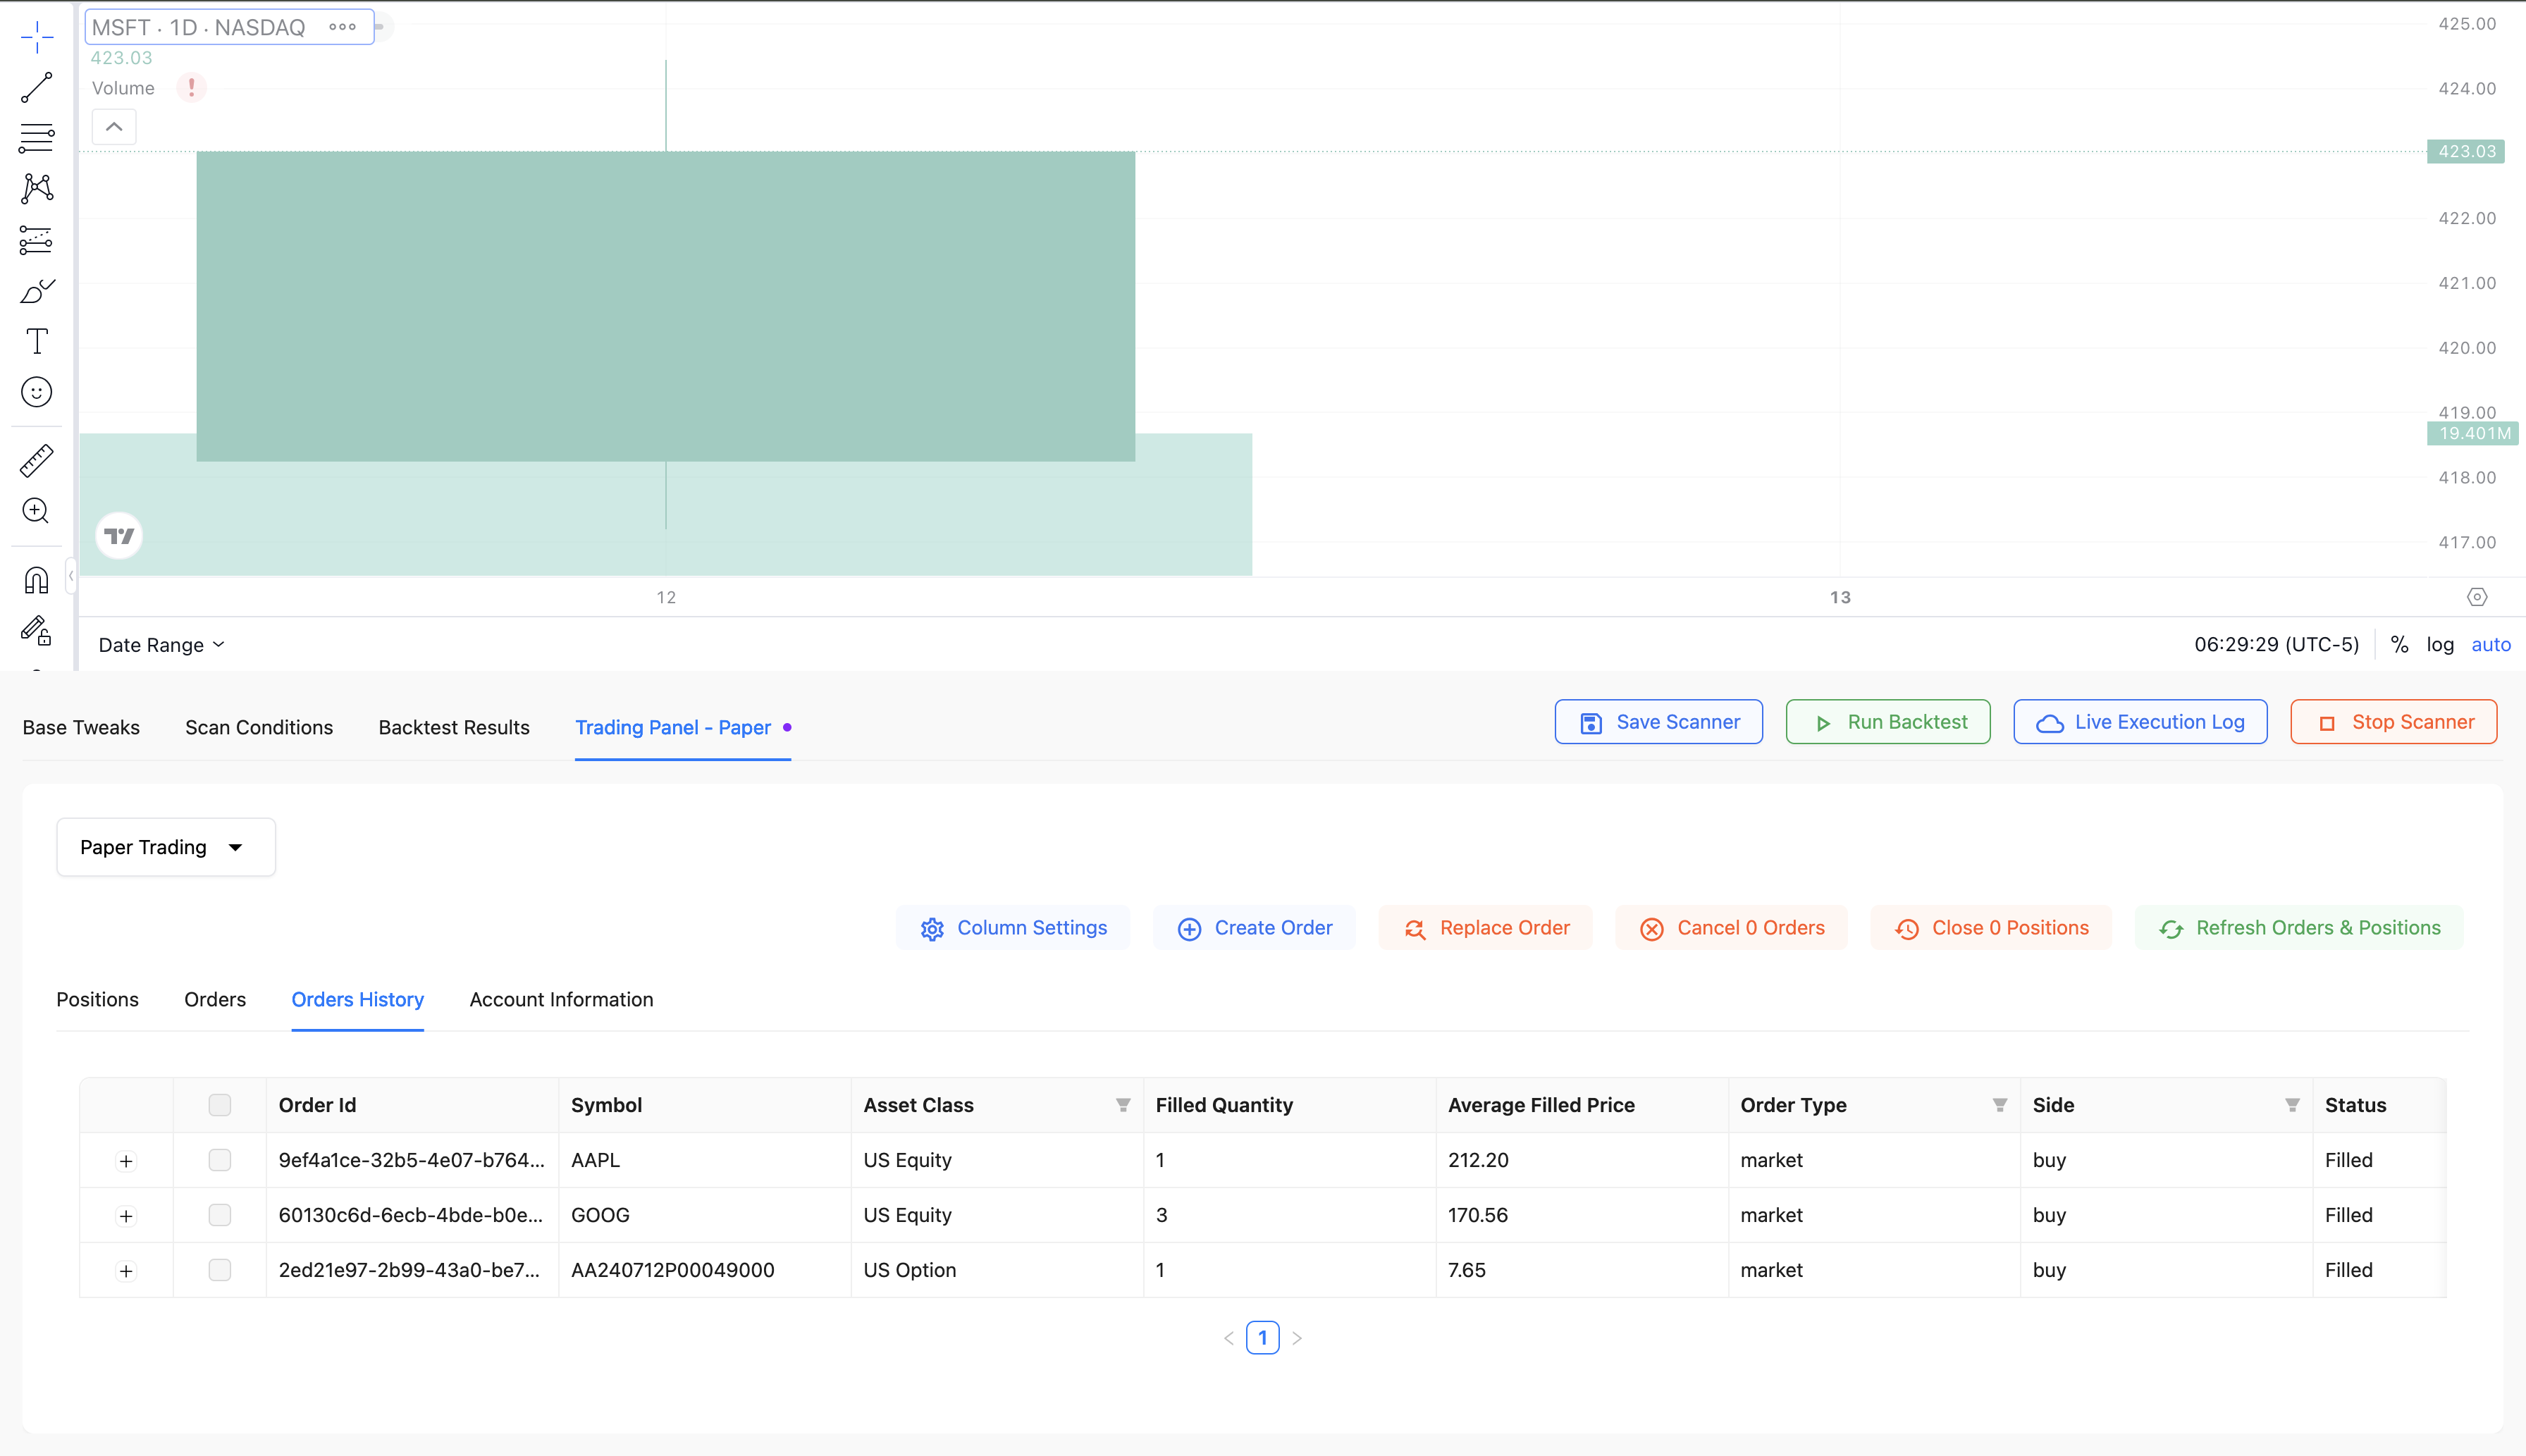This screenshot has width=2526, height=1456.
Task: Check the AA240712P00049000 order checkbox
Action: tap(220, 1270)
